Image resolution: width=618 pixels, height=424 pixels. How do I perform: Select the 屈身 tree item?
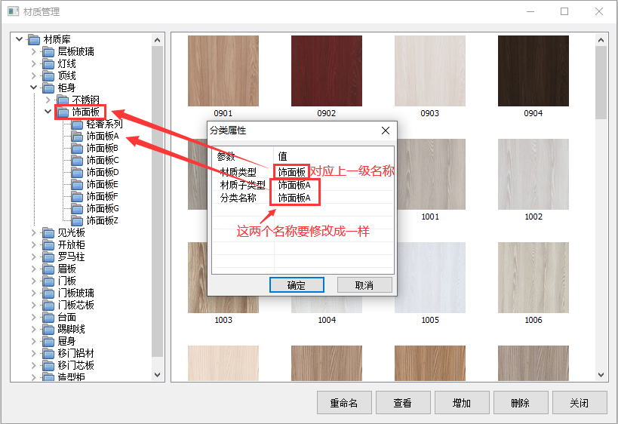click(66, 342)
